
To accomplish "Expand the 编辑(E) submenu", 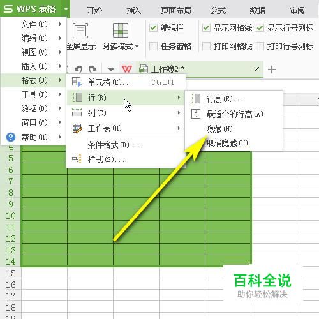I will point(34,38).
